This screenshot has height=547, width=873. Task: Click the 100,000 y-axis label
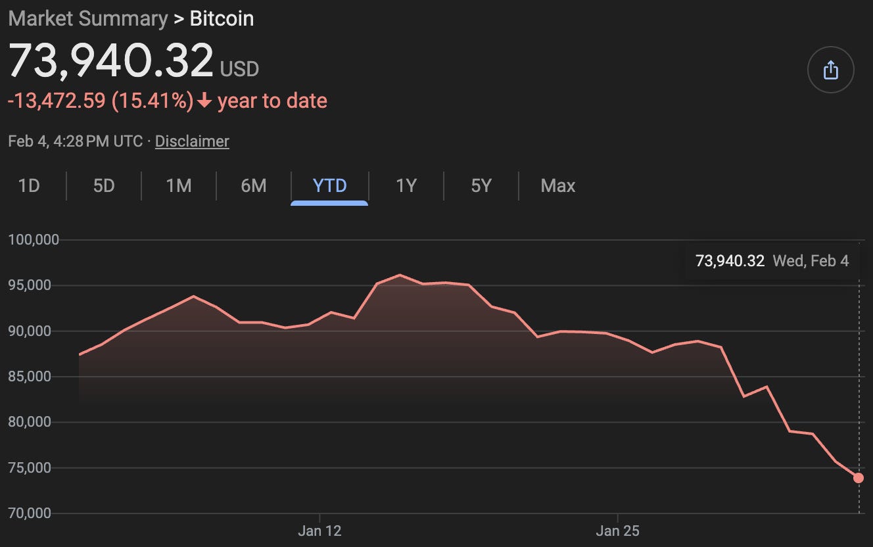coord(34,239)
